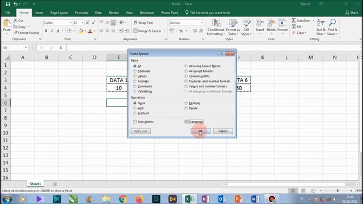Switch to the Insert ribbon tab

(x=39, y=12)
